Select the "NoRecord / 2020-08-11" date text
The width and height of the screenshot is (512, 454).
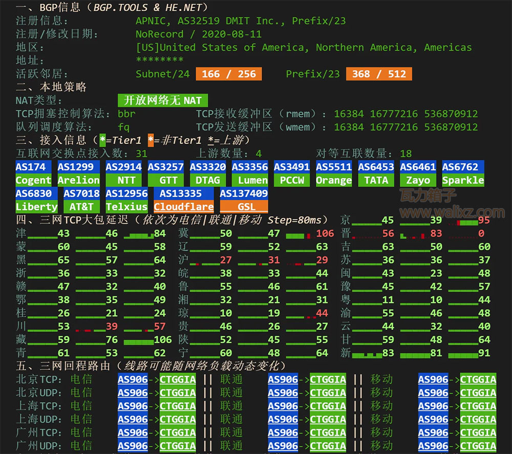pos(199,34)
